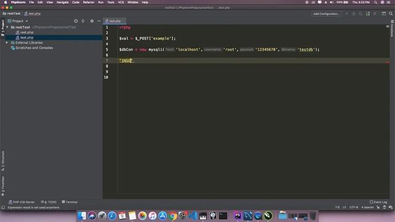Click the volume icon in menu bar
395x222 pixels.
point(331,2)
